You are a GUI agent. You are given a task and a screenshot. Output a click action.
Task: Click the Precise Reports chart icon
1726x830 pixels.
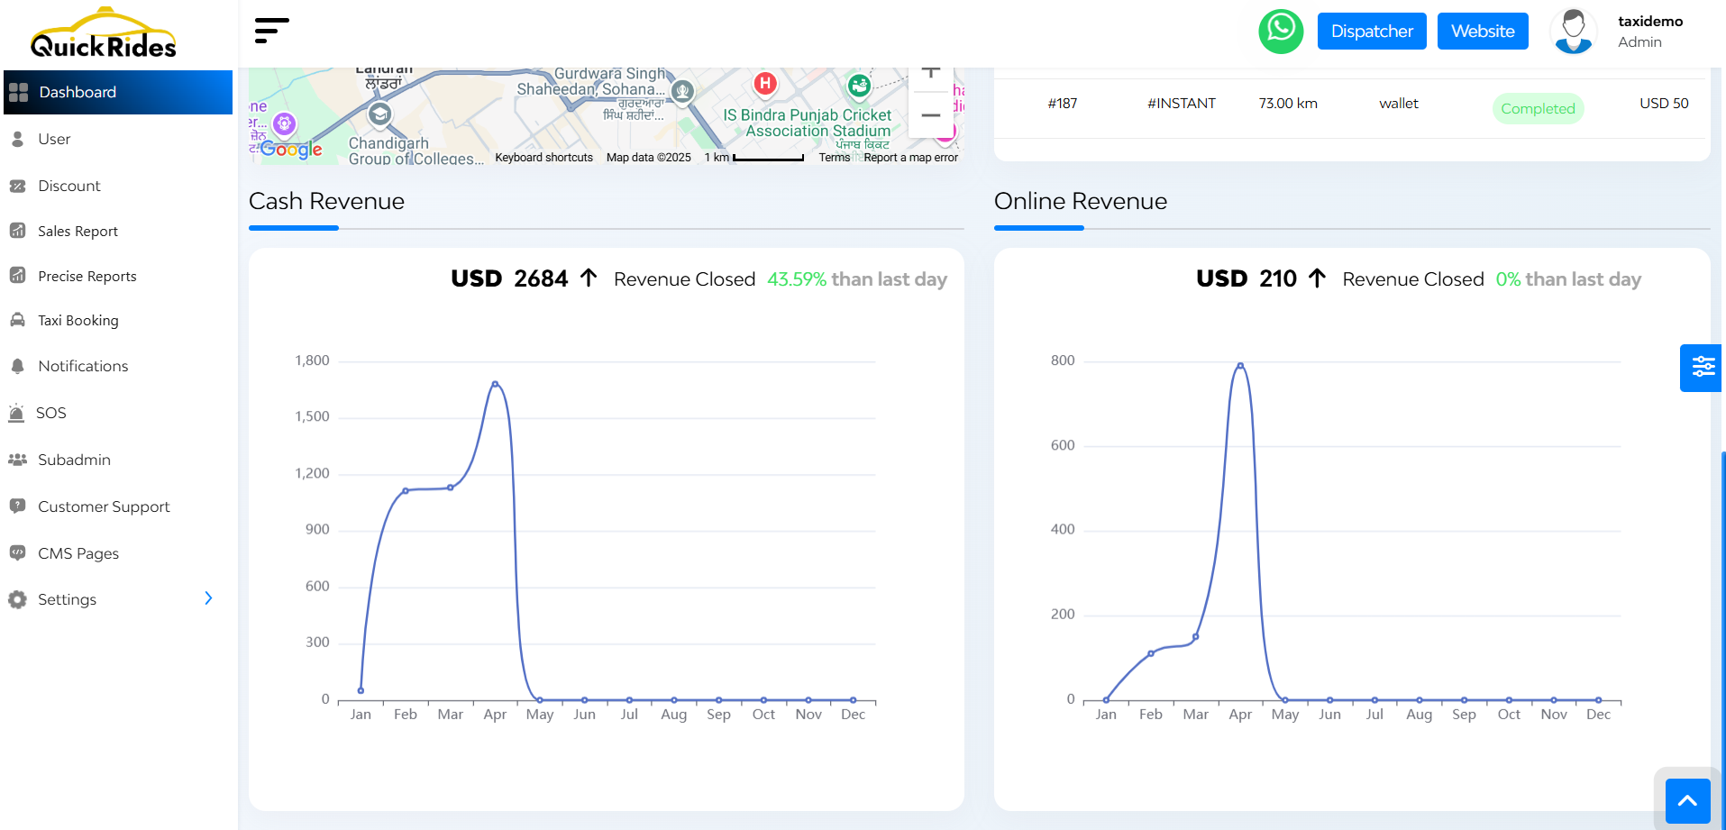[17, 276]
